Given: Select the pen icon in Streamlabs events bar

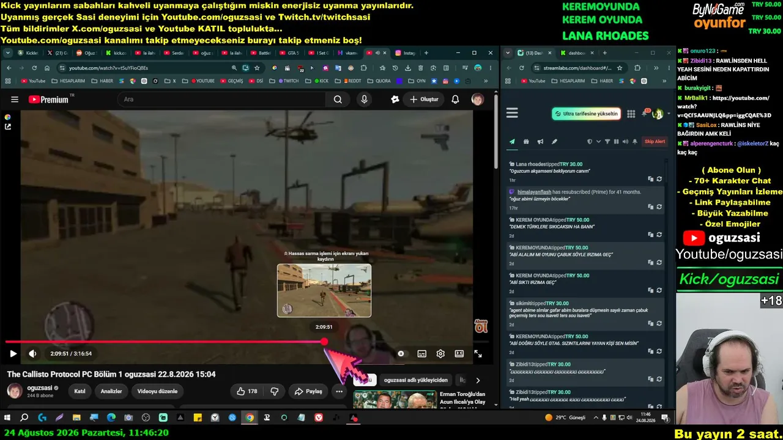Looking at the screenshot, I should tap(554, 142).
